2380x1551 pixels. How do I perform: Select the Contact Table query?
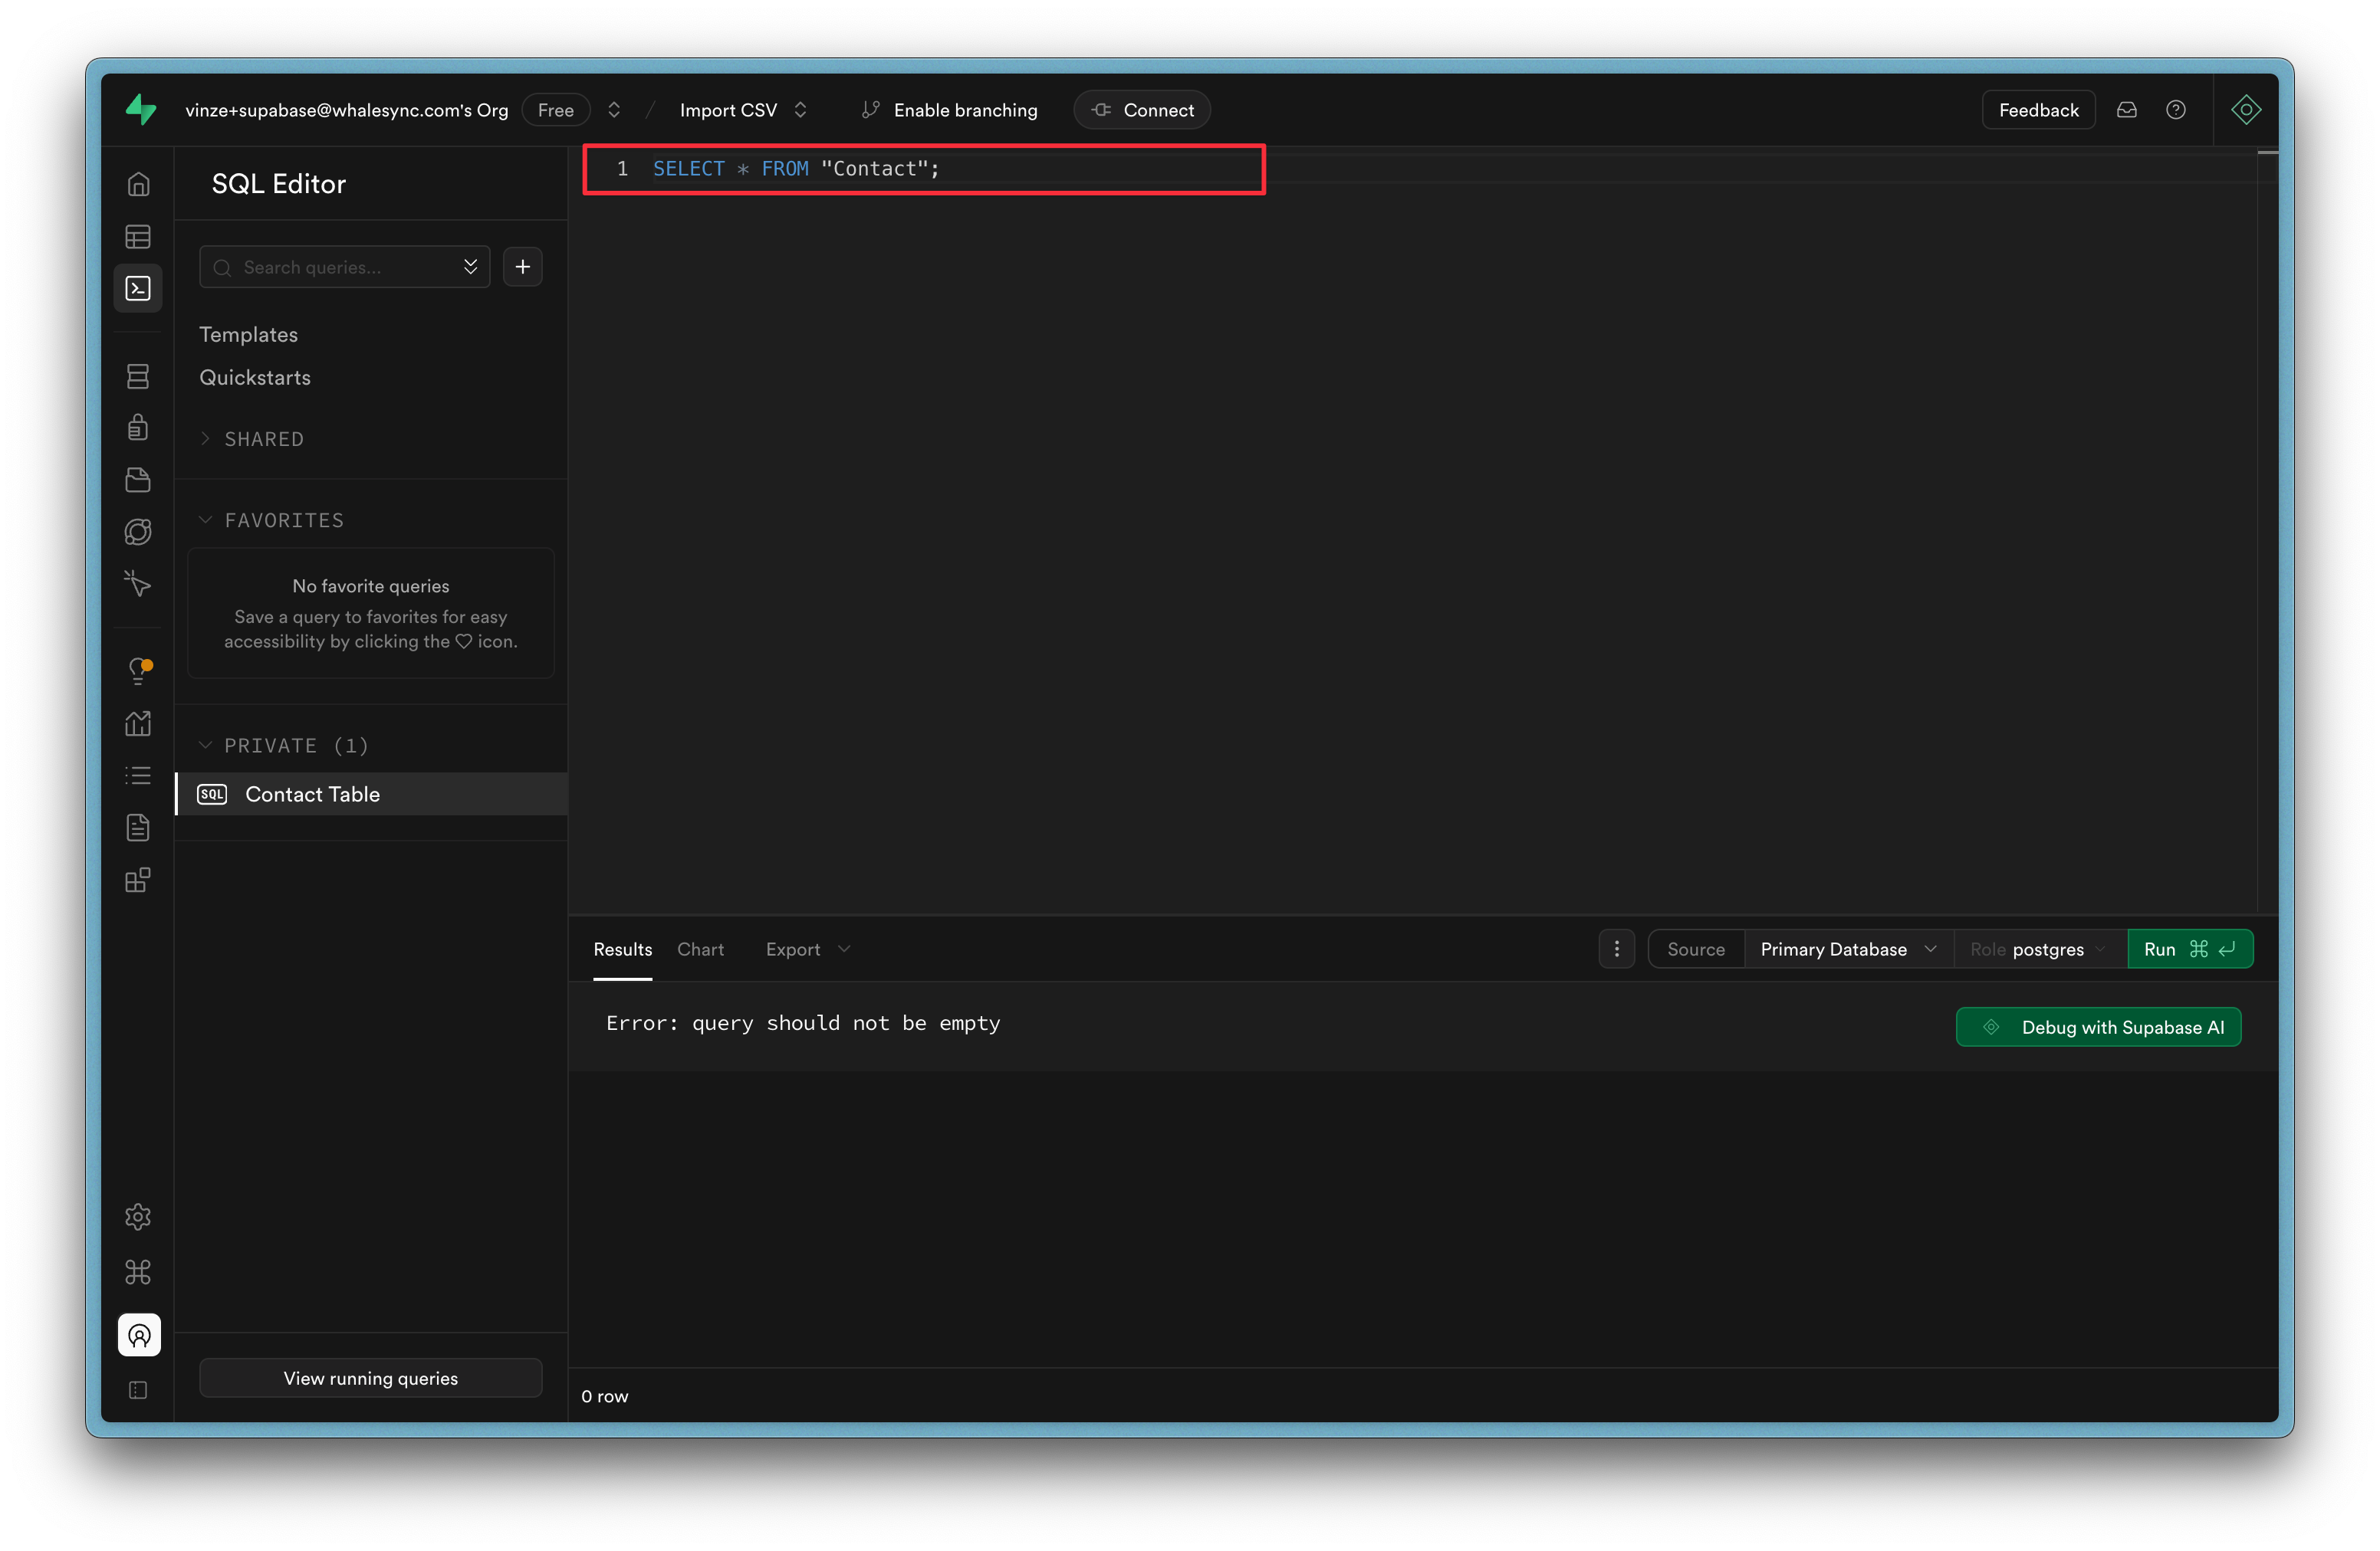[372, 795]
